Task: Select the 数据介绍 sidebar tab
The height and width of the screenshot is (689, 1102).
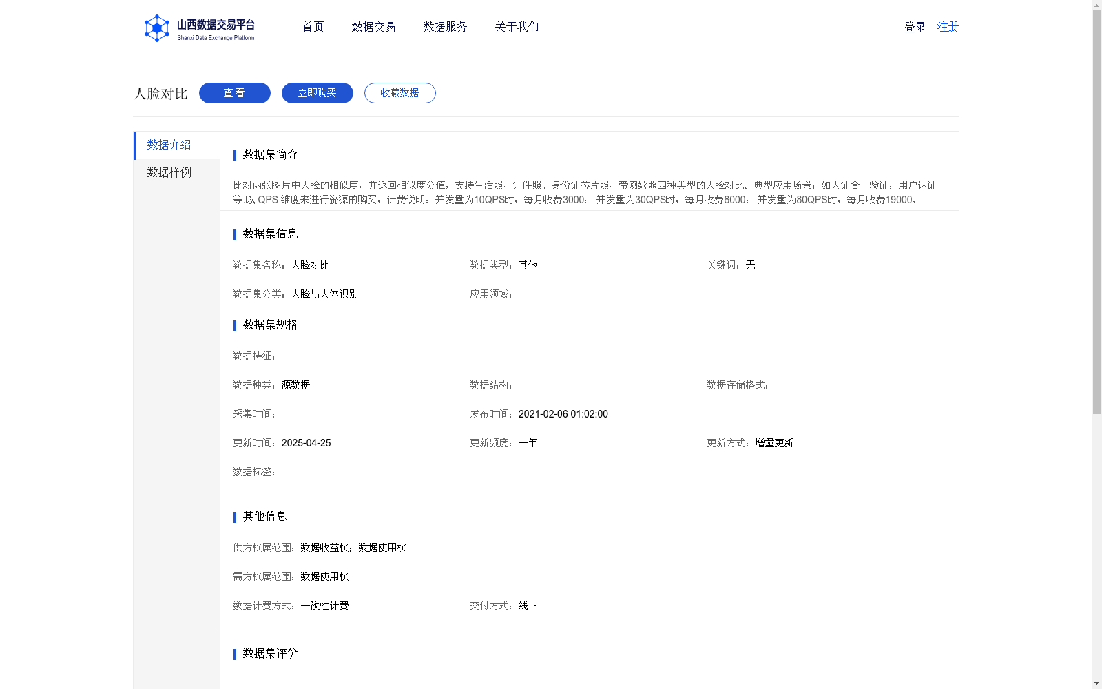Action: 177,145
